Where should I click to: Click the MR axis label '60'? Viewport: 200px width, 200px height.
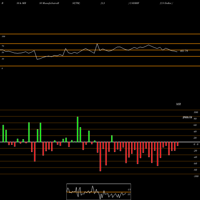[195, 125]
